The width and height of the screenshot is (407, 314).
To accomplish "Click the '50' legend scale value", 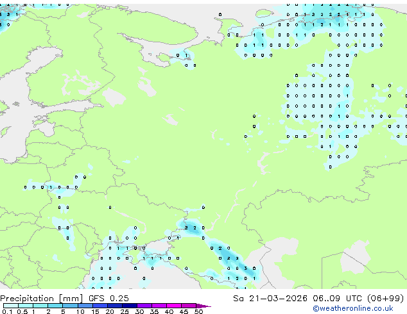I will (198, 311).
